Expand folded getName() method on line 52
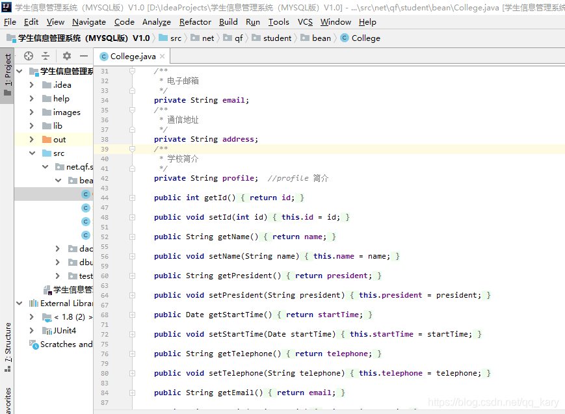Screen dimensions: 565x414 pyautogui.click(x=132, y=237)
